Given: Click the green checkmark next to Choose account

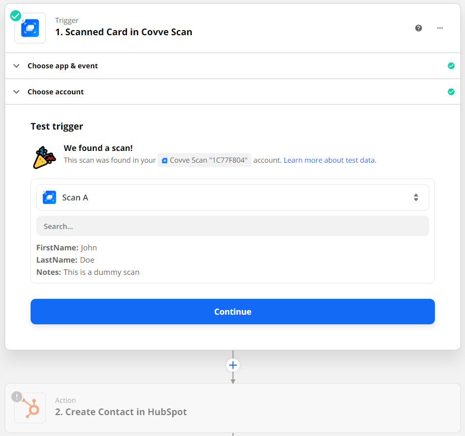Looking at the screenshot, I should [x=451, y=92].
